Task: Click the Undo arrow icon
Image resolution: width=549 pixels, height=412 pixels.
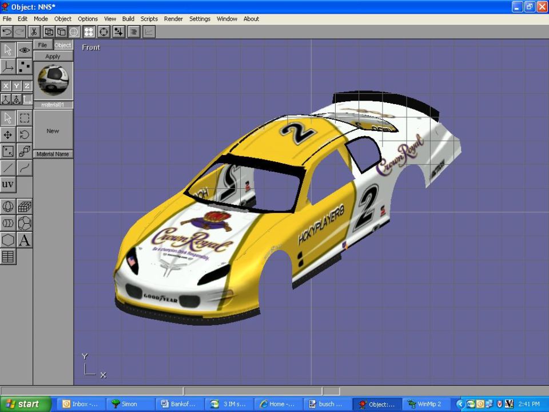Action: click(x=7, y=32)
